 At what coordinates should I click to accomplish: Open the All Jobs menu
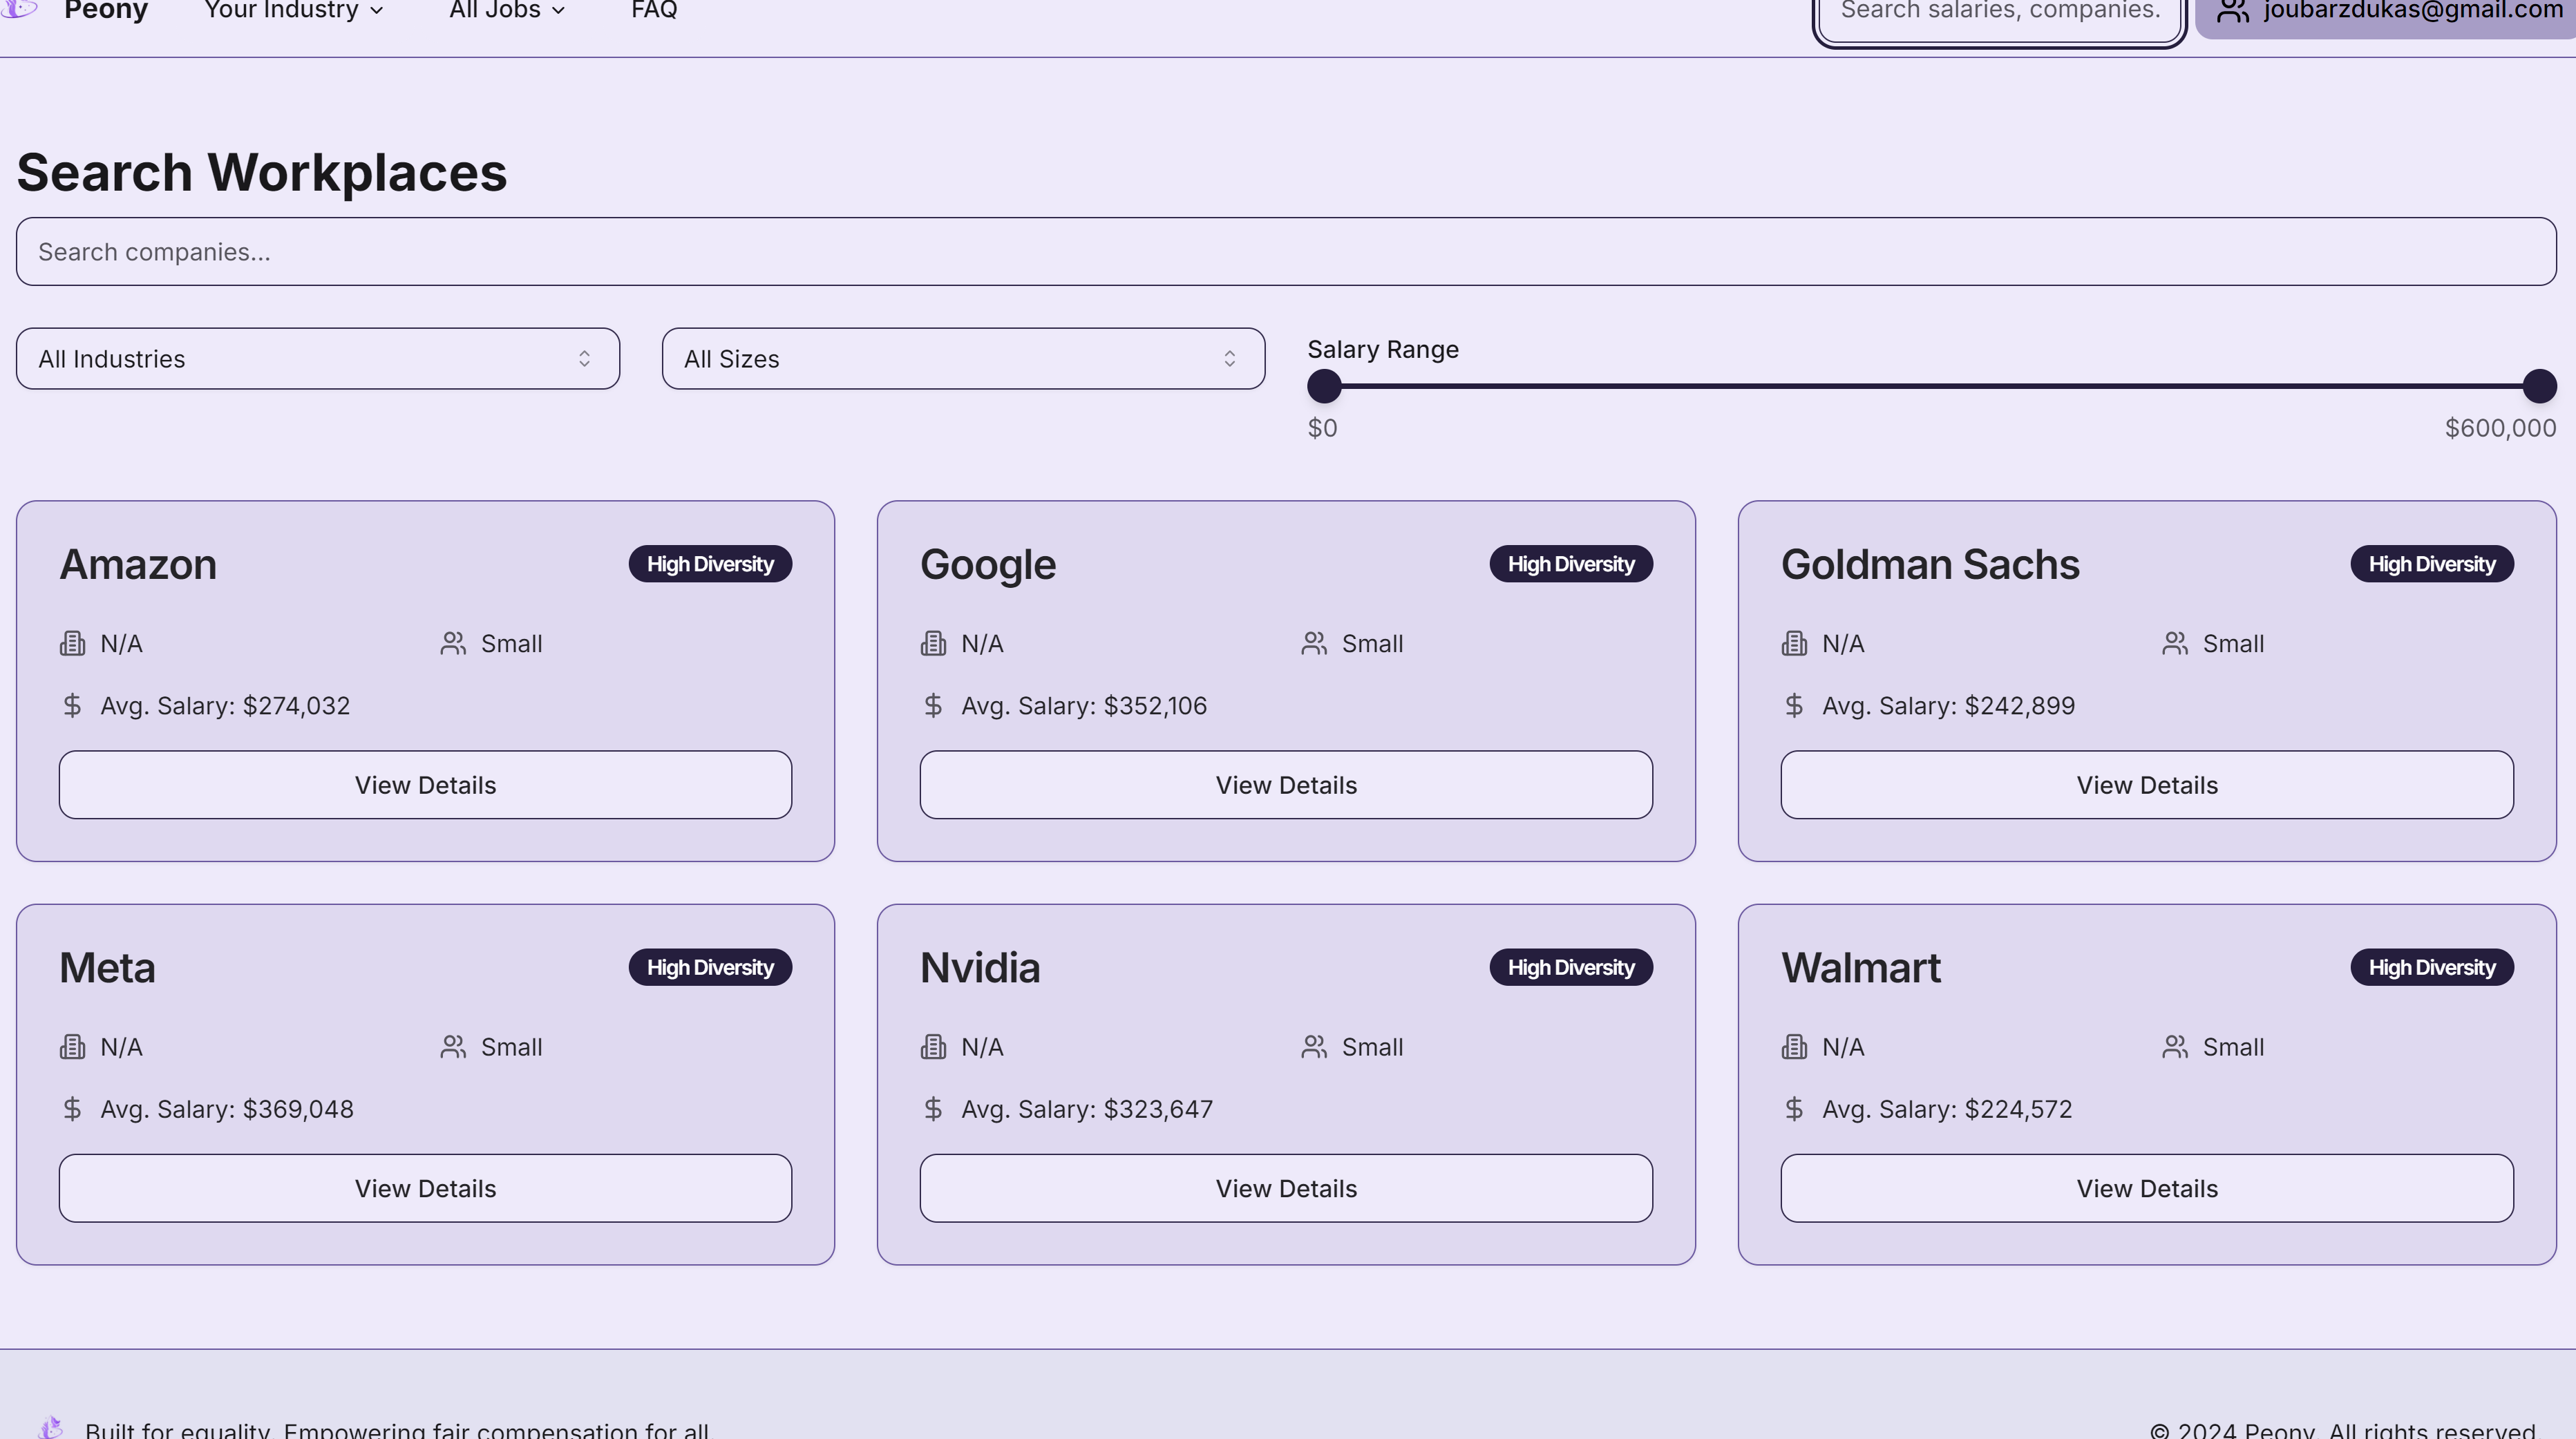coord(507,11)
